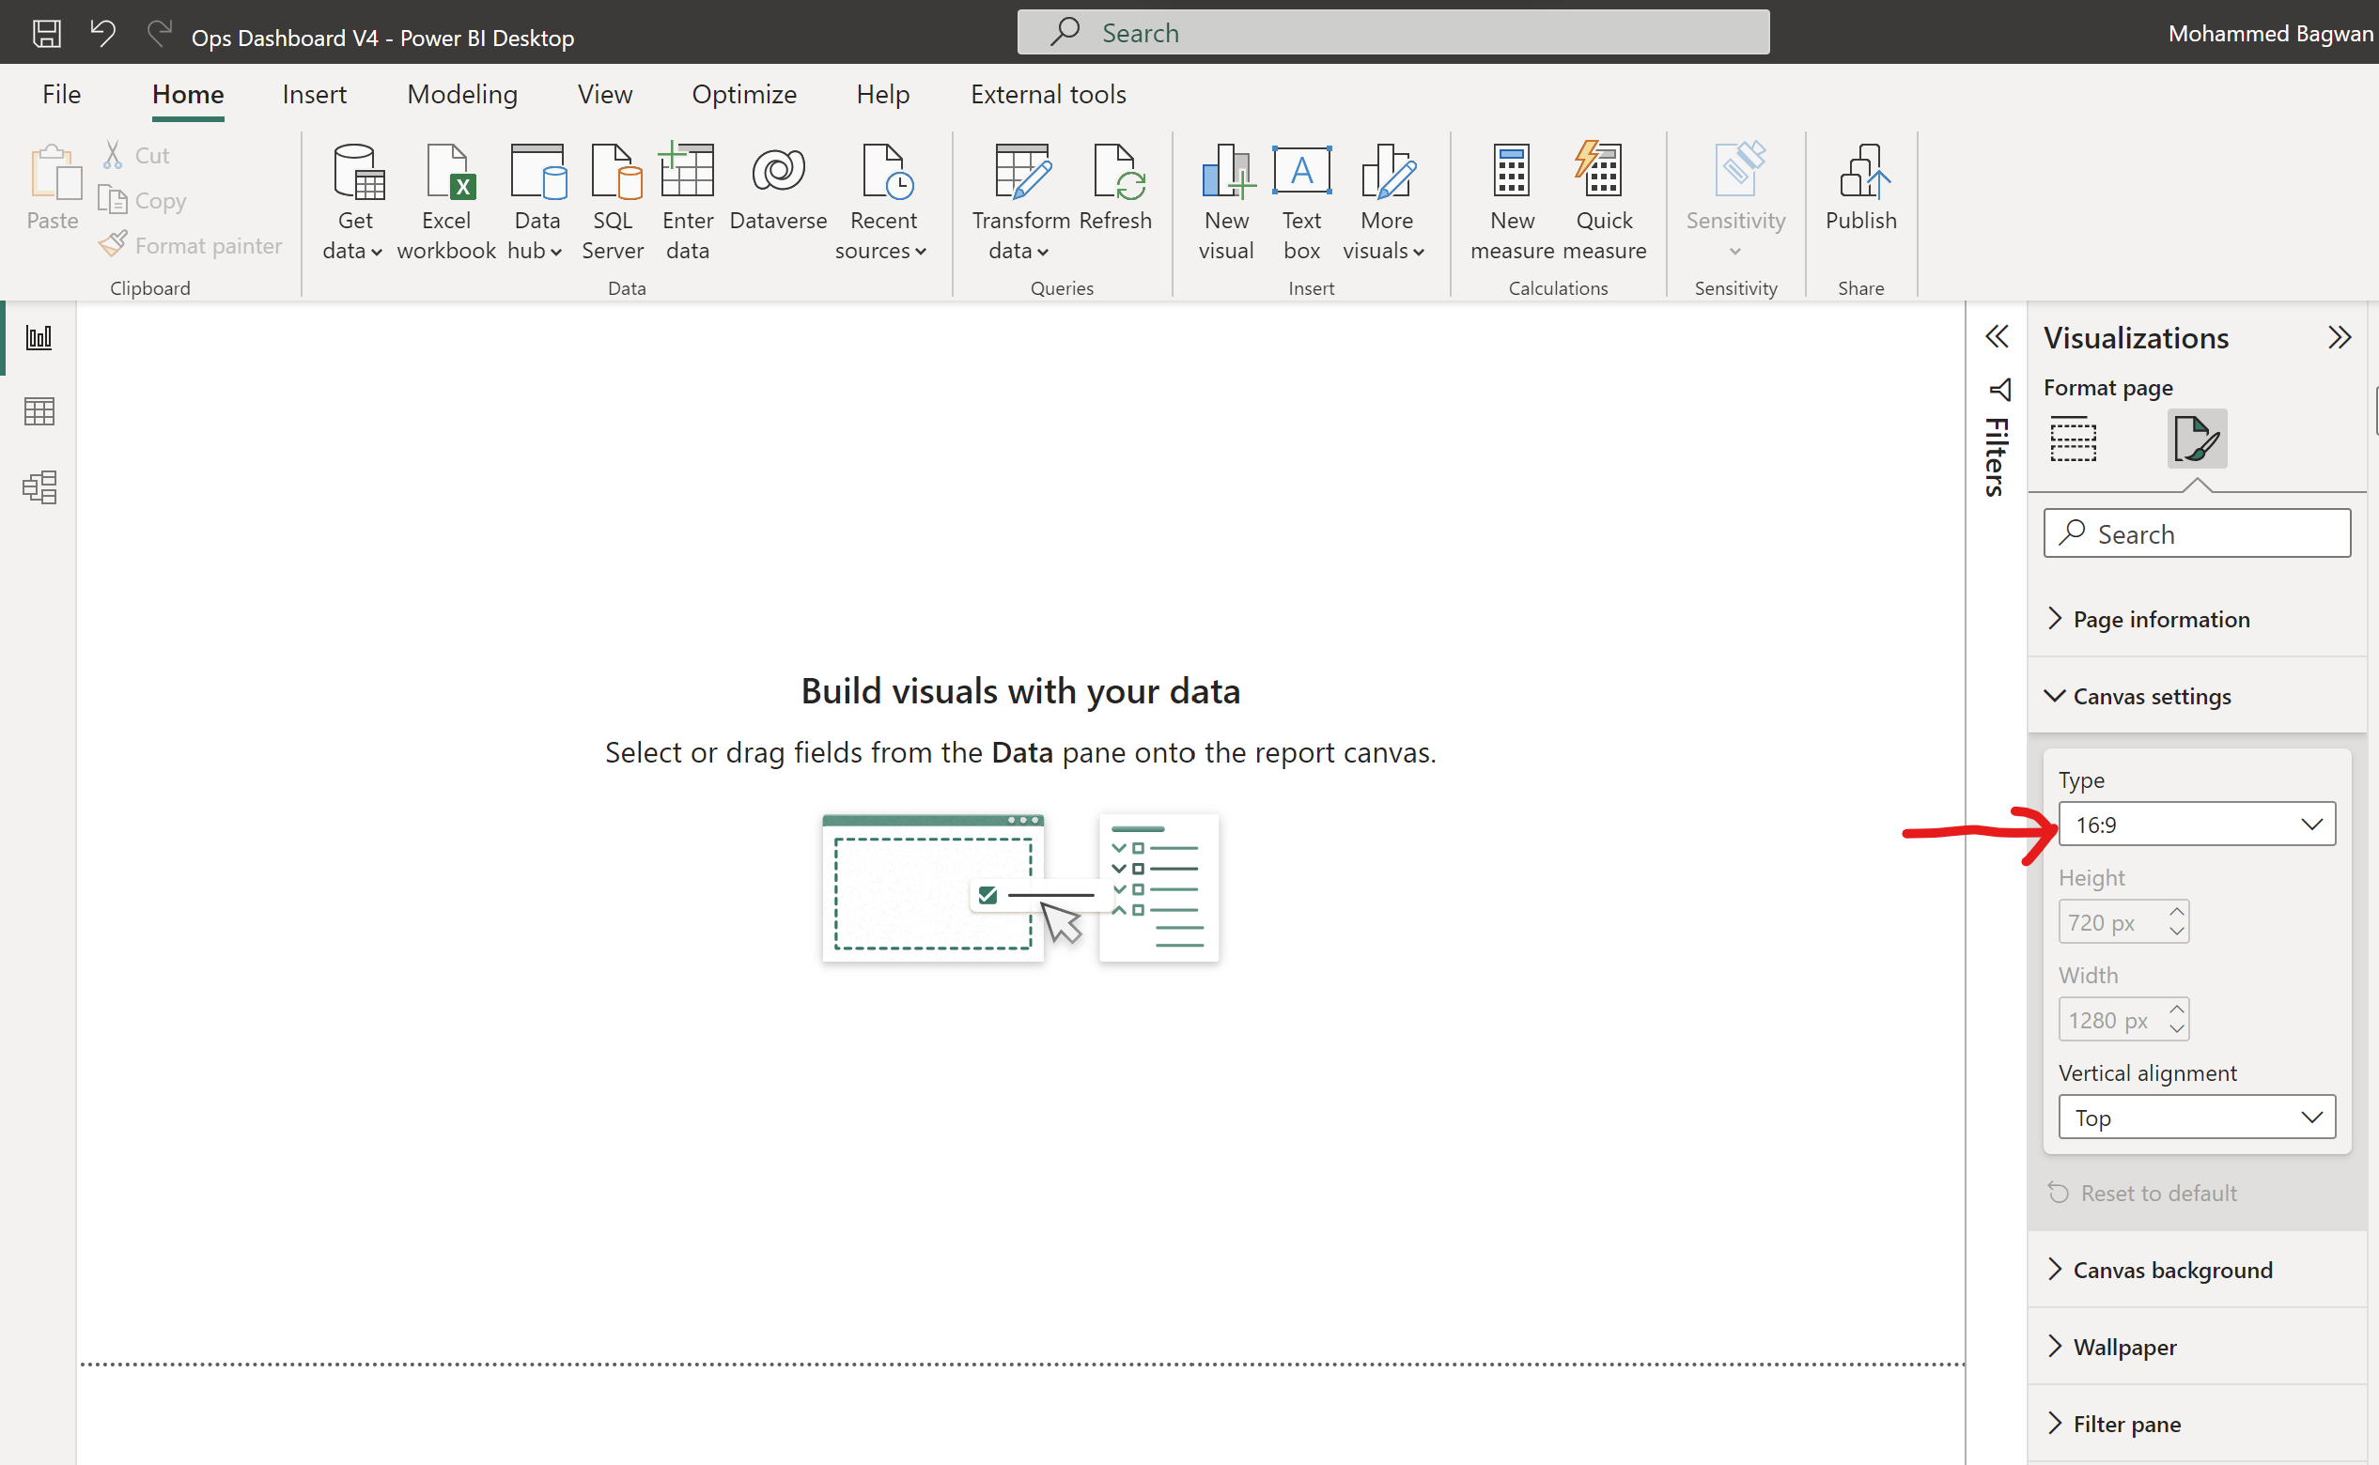Click the Undo arrow icon
Viewport: 2379px width, 1465px height.
(x=102, y=34)
